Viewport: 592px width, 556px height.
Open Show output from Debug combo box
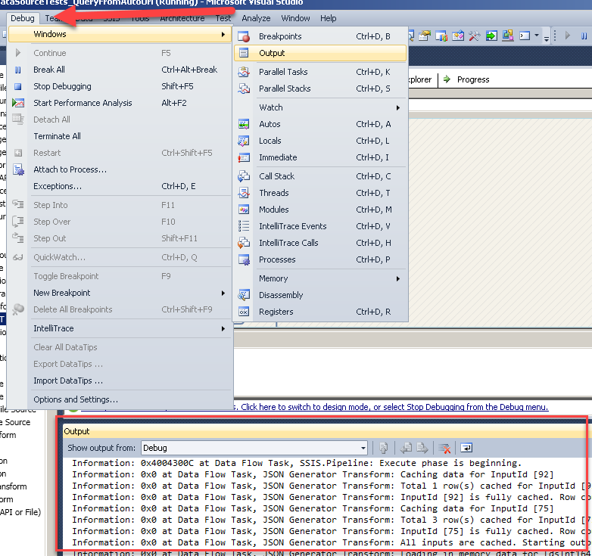pyautogui.click(x=254, y=448)
